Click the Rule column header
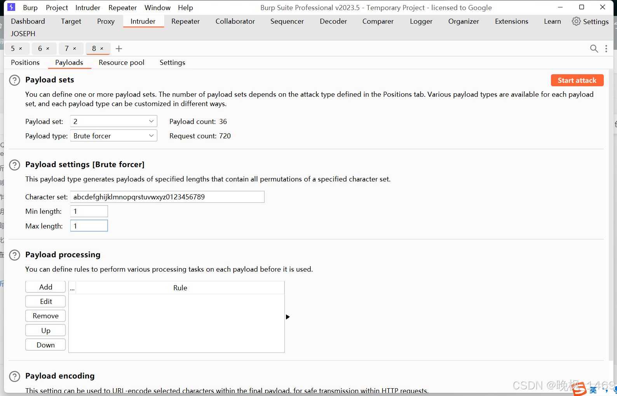Screen dimensions: 617x396 click(180, 288)
